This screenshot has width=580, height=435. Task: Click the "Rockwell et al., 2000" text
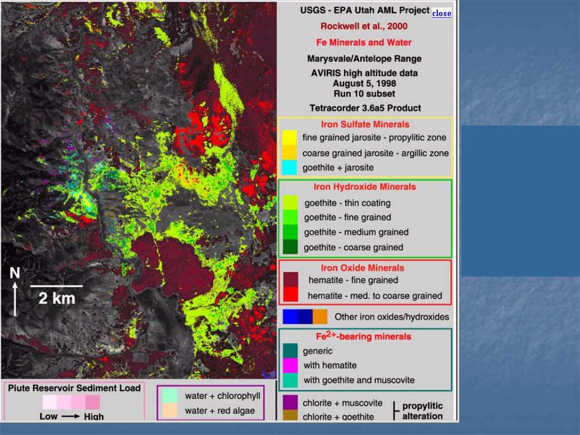pos(364,26)
